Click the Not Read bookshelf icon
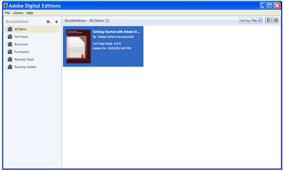 pos(10,37)
